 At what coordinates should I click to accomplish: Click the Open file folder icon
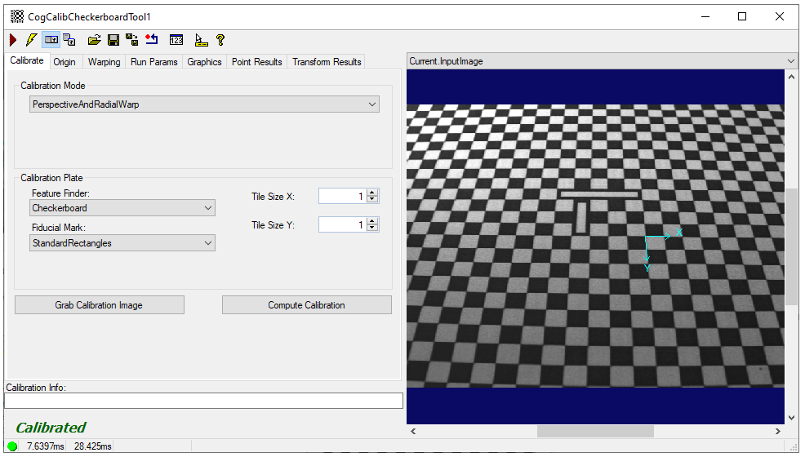94,39
